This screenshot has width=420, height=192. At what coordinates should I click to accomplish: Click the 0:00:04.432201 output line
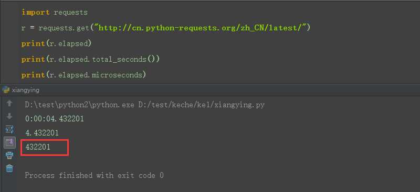(55, 119)
